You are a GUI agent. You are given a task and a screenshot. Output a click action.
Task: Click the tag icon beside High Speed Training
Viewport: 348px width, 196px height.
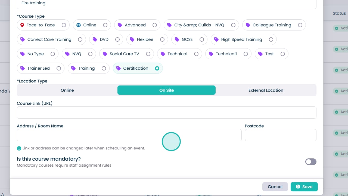(216, 39)
